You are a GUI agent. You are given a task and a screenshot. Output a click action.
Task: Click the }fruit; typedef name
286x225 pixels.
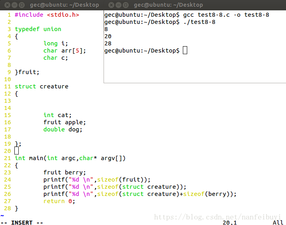[27, 72]
